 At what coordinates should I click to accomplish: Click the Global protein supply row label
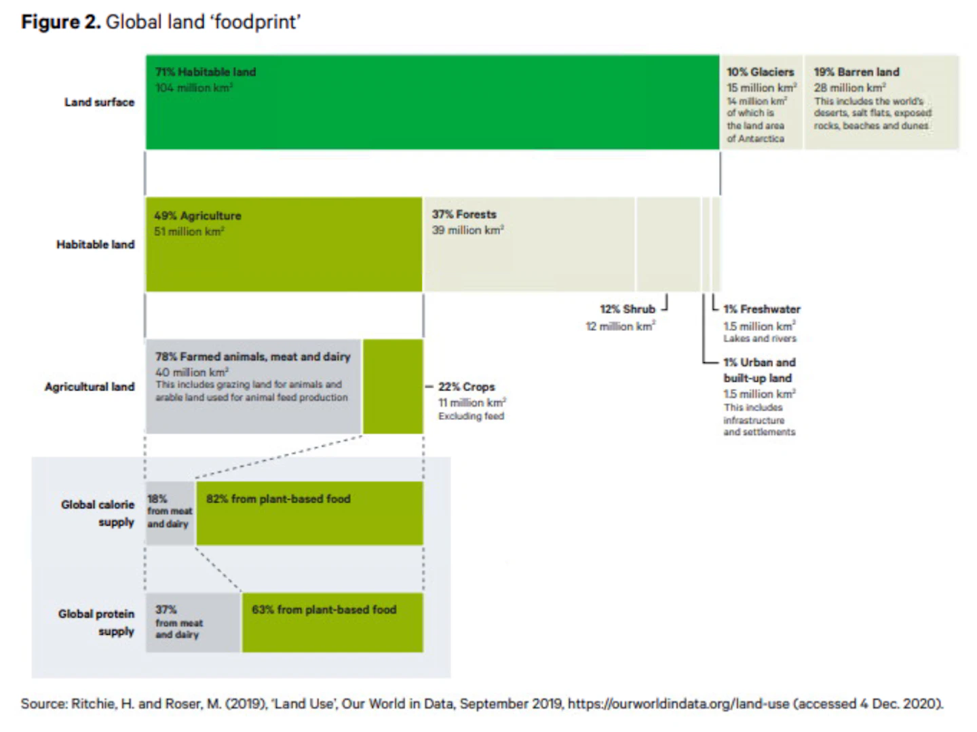pos(96,623)
